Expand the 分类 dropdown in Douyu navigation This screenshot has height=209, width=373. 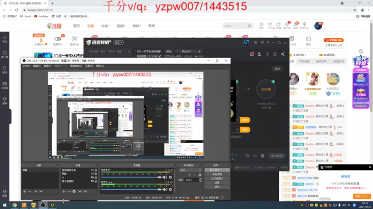click(x=105, y=26)
